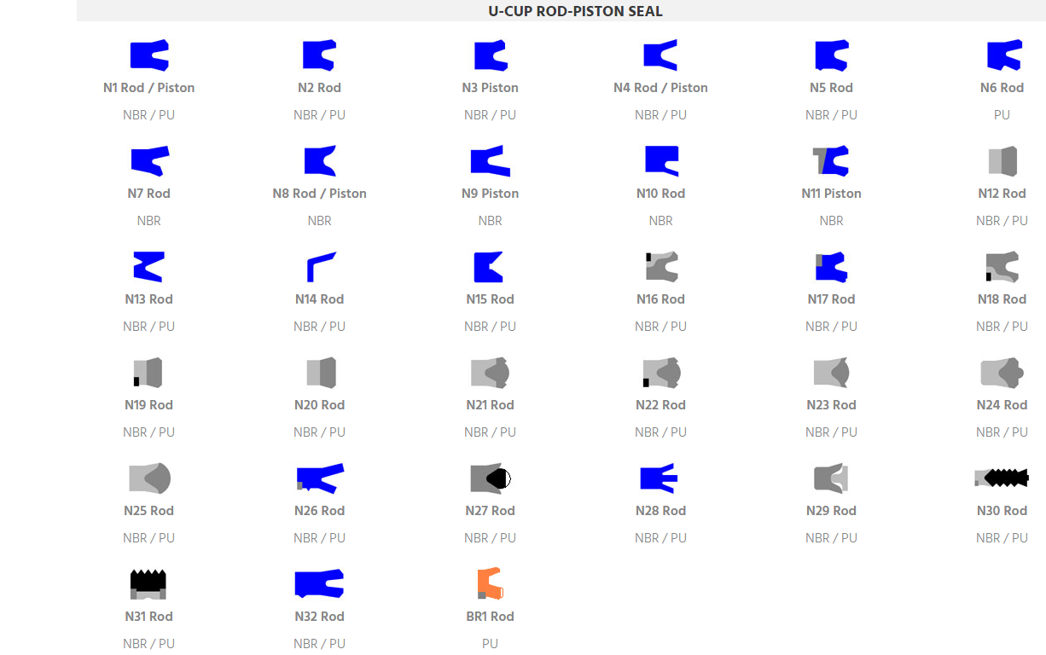Open the N14 Rod seal profile icon

320,267
